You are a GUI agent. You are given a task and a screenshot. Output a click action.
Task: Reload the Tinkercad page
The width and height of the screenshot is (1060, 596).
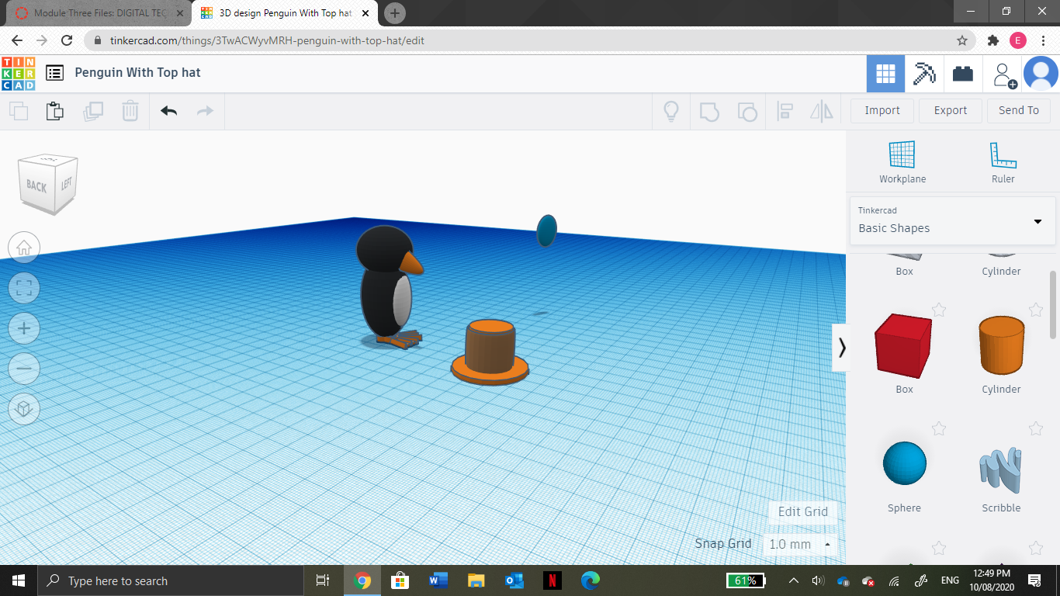pos(67,40)
